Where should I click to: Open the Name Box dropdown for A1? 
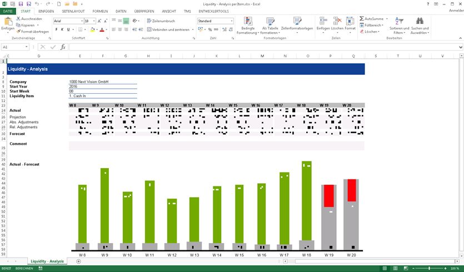tap(26, 47)
